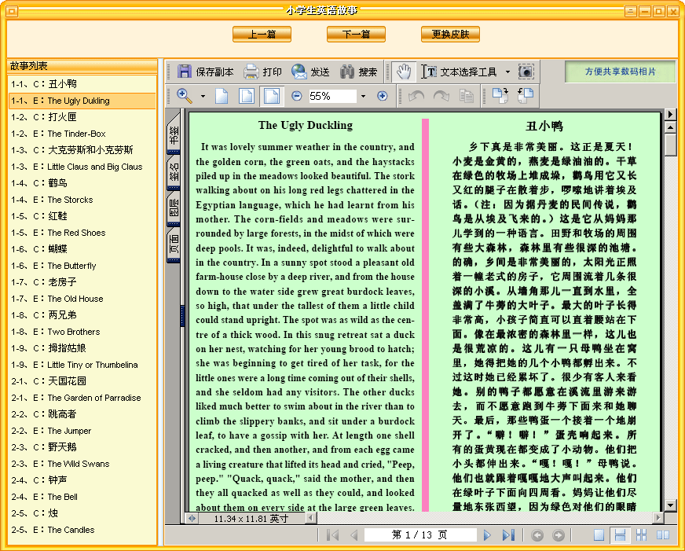The width and height of the screenshot is (685, 551).
Task: Click the title bar system menu icon
Action: 12,11
